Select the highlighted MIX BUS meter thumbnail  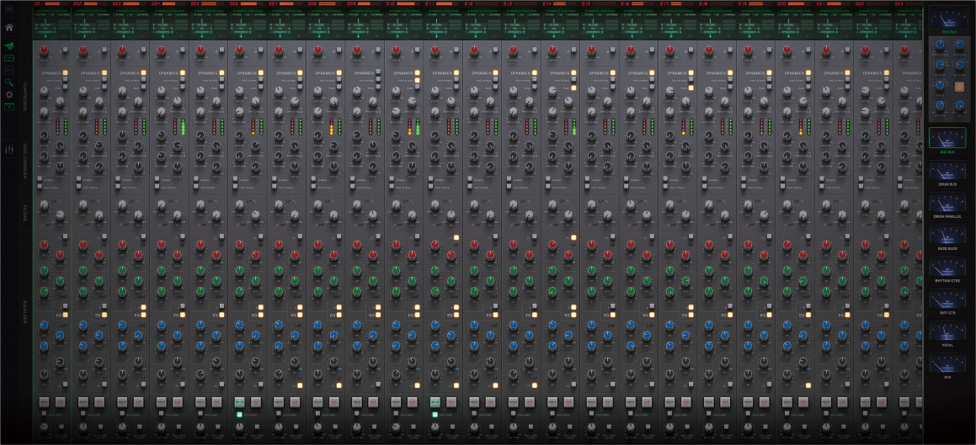pos(947,138)
